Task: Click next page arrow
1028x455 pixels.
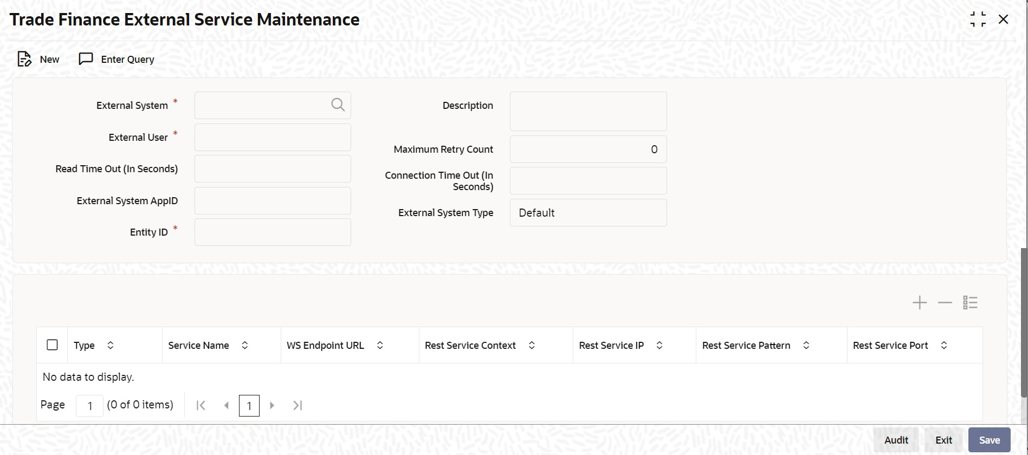Action: coord(272,405)
